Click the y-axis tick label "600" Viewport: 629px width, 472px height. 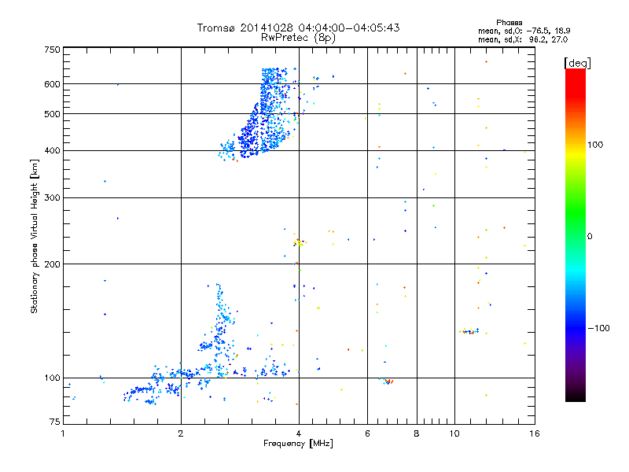pos(52,84)
